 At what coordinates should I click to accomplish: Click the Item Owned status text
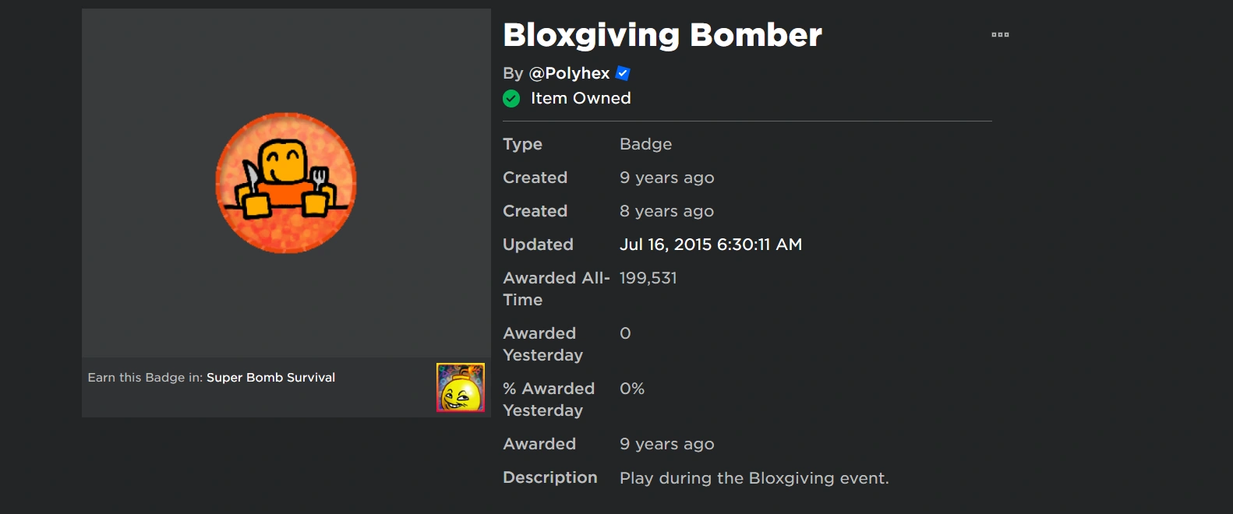(581, 98)
